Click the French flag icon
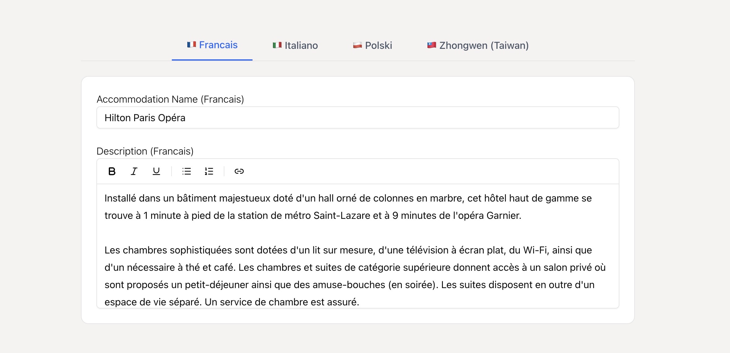 192,45
